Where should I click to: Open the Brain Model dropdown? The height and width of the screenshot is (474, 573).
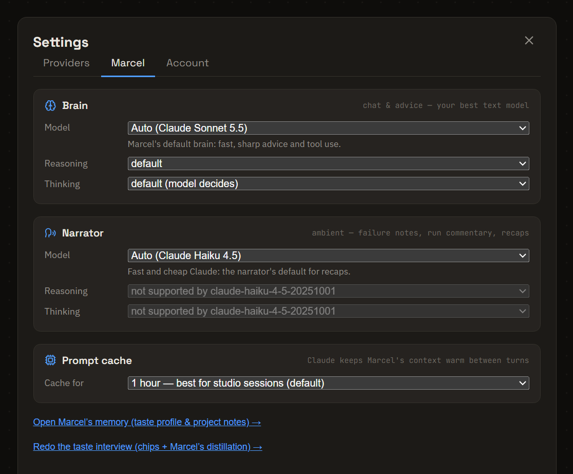[x=328, y=128]
